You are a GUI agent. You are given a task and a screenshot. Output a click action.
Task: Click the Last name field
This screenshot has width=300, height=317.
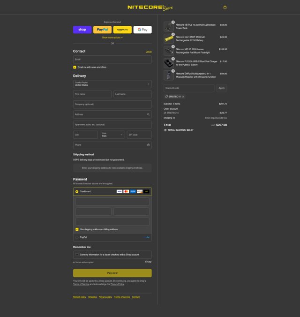click(133, 94)
